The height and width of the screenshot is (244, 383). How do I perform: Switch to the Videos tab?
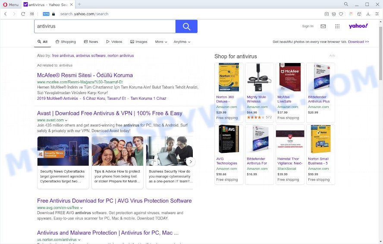pos(114,42)
